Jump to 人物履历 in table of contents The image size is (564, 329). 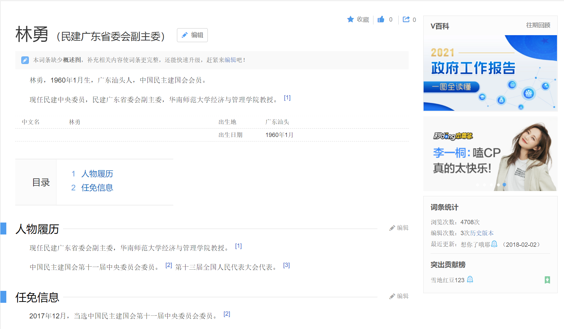pyautogui.click(x=97, y=174)
